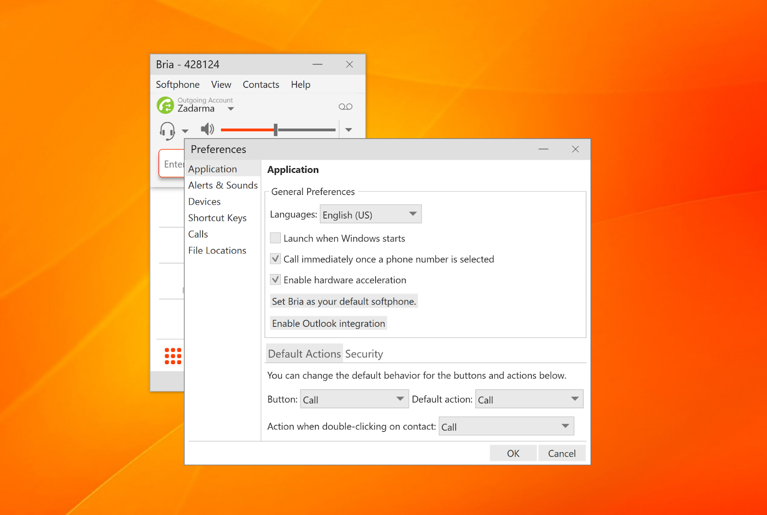
Task: Click the Zadarma account status icon
Action: (165, 105)
